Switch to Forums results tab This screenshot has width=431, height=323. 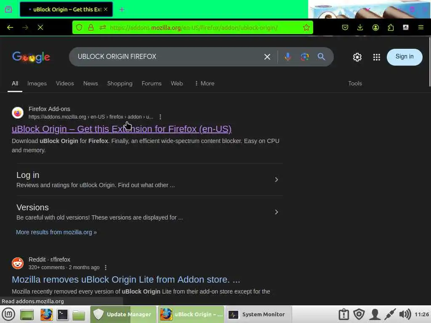(x=152, y=84)
